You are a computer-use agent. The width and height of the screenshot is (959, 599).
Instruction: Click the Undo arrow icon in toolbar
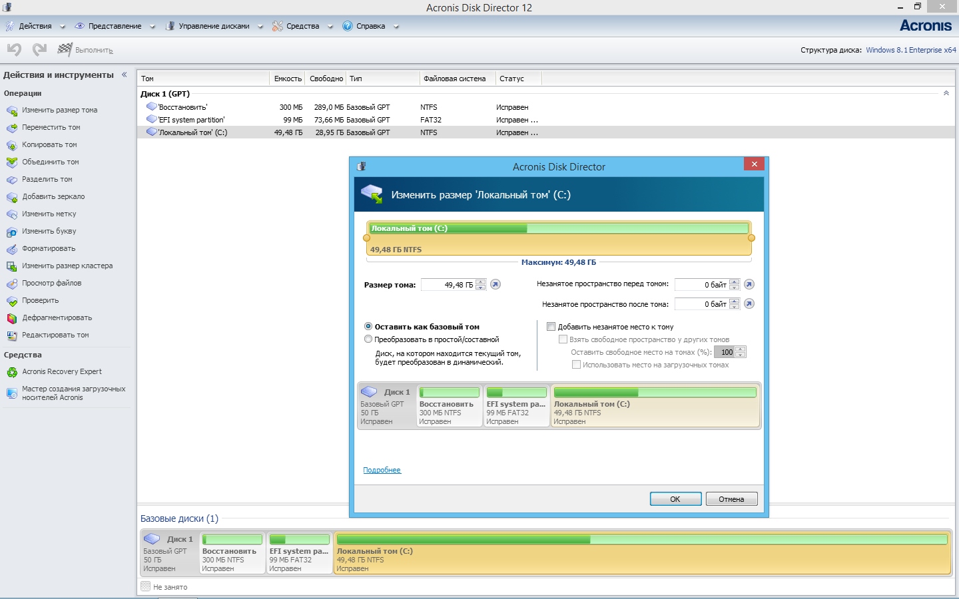(x=14, y=49)
